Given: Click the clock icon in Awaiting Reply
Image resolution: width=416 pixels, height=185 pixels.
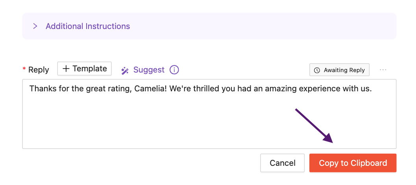Looking at the screenshot, I should 317,70.
